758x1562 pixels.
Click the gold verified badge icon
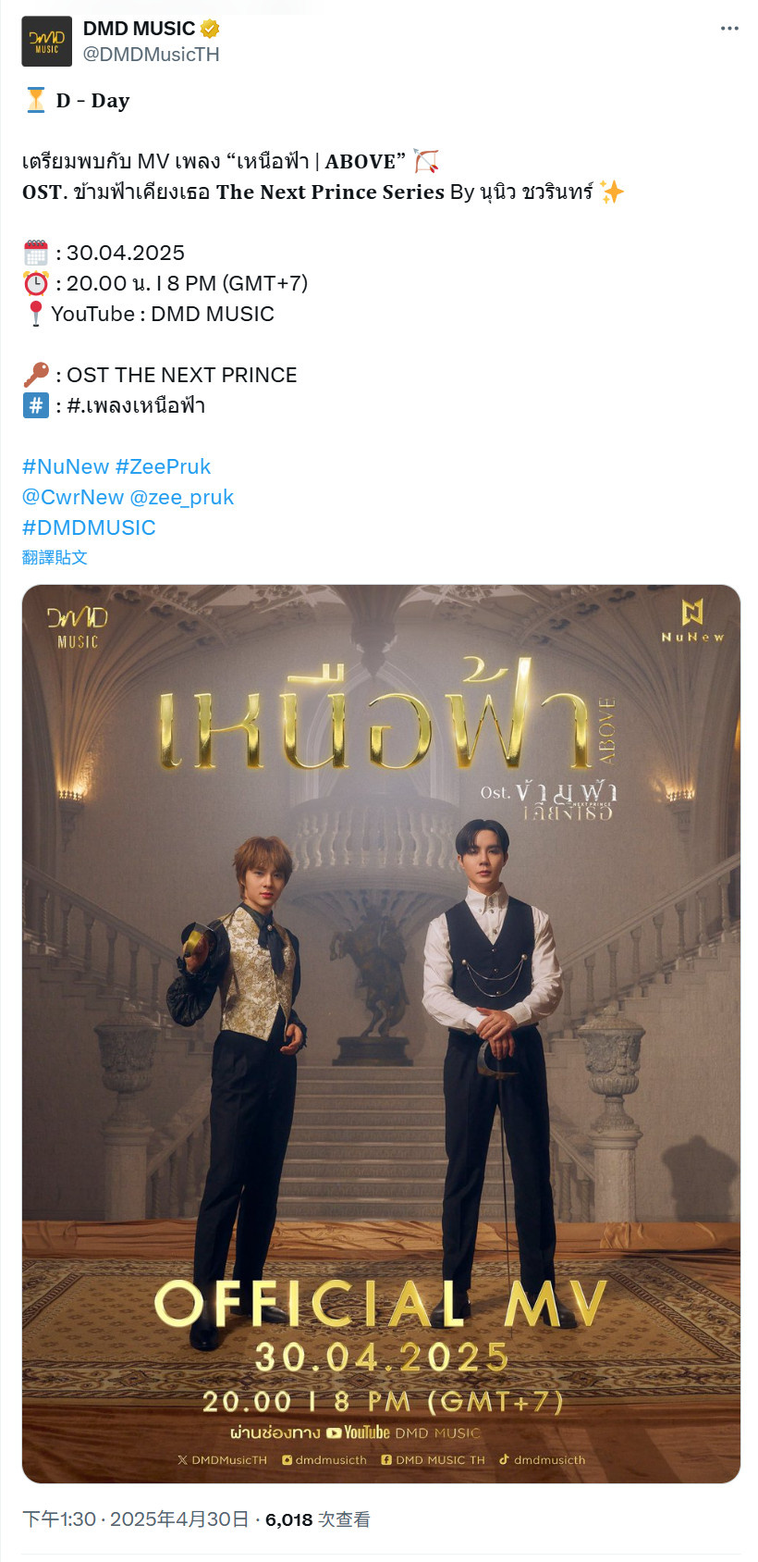coord(210,29)
